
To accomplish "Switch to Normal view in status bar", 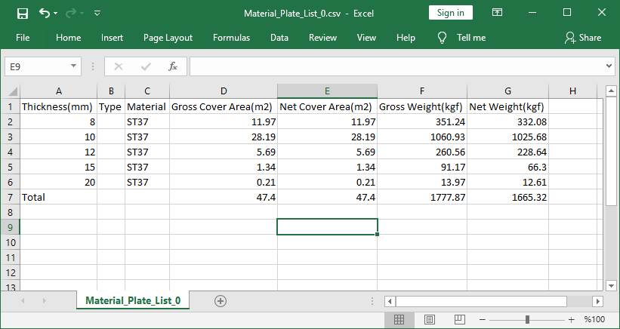I will 399,319.
